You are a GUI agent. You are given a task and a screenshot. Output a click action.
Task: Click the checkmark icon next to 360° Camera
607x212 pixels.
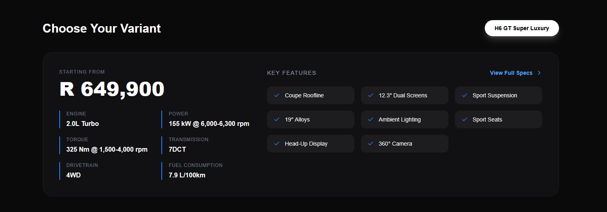[x=371, y=144]
